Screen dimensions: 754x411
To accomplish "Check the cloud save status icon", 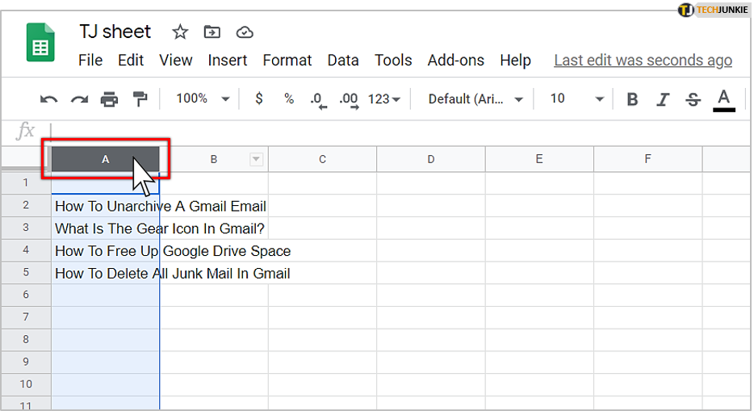I will [x=245, y=32].
